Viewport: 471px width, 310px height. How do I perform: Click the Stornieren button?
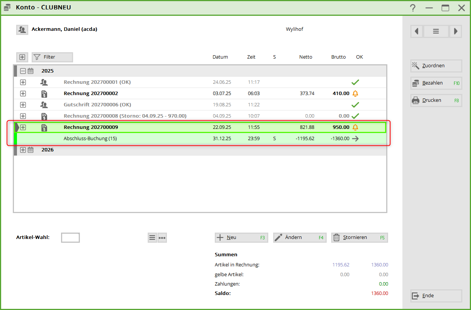pos(359,237)
